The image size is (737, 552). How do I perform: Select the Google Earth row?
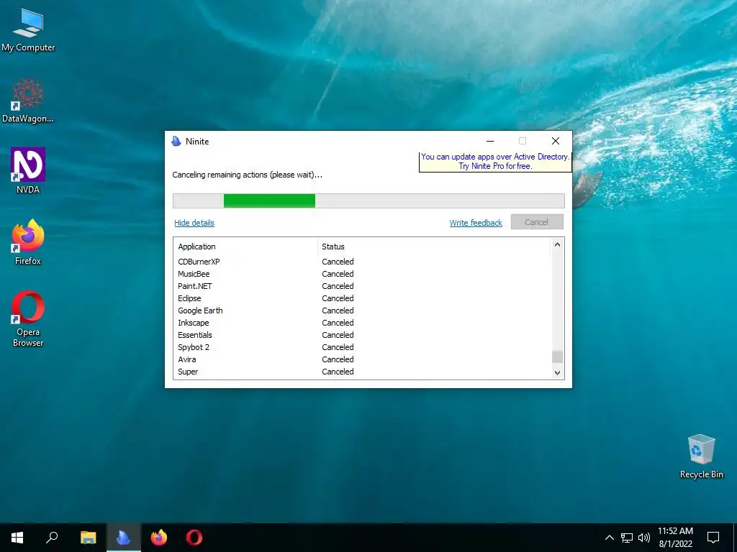coord(363,310)
